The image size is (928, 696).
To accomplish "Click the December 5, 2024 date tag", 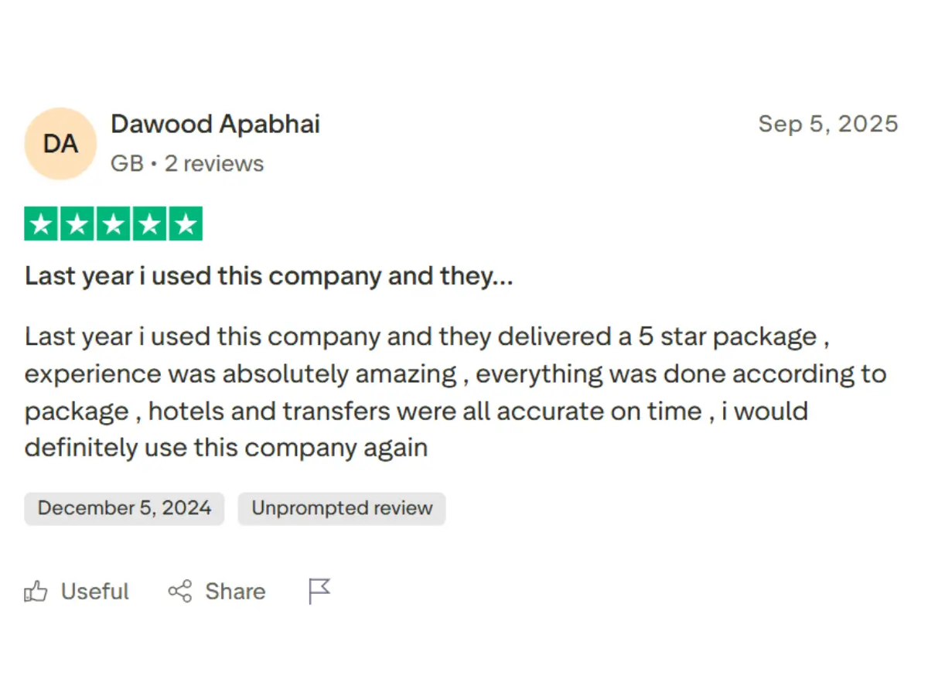I will [125, 508].
